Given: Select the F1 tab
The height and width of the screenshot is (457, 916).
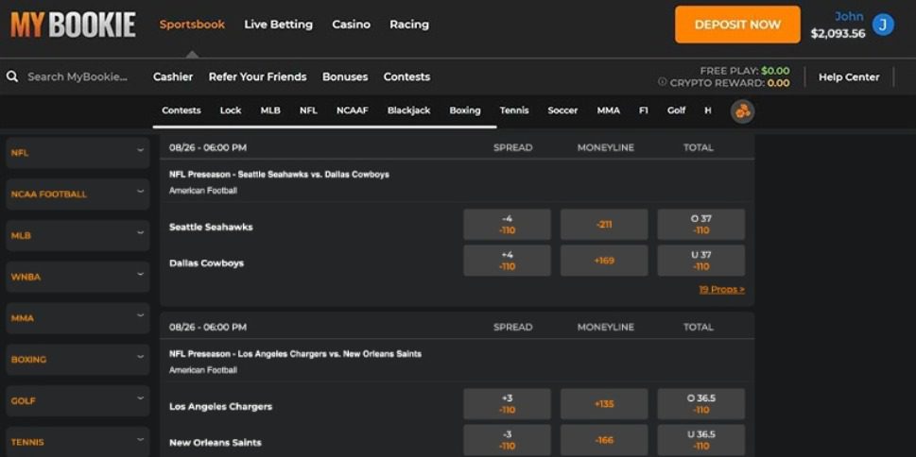Looking at the screenshot, I should [643, 110].
